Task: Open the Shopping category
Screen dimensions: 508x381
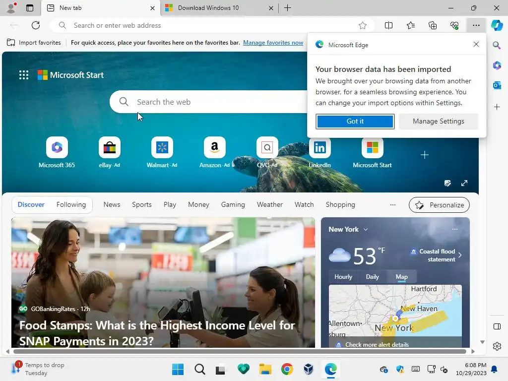Action: [340, 205]
